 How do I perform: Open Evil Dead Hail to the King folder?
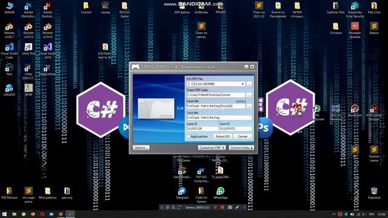tap(105, 51)
